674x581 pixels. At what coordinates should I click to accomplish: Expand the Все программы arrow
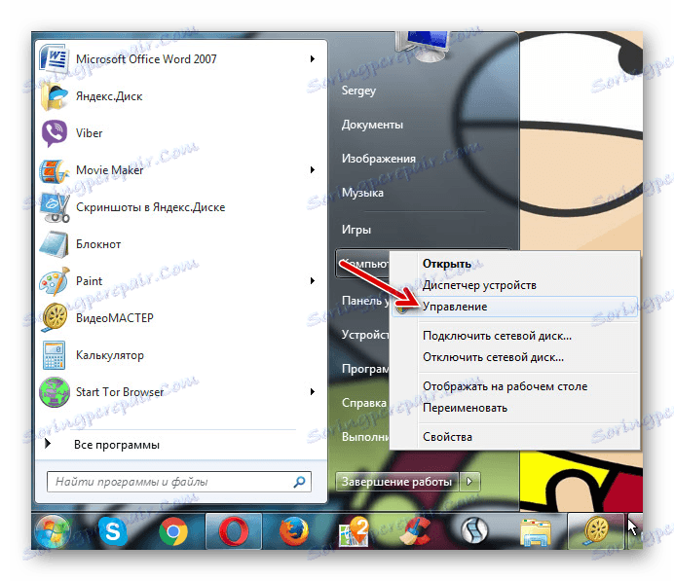[48, 443]
